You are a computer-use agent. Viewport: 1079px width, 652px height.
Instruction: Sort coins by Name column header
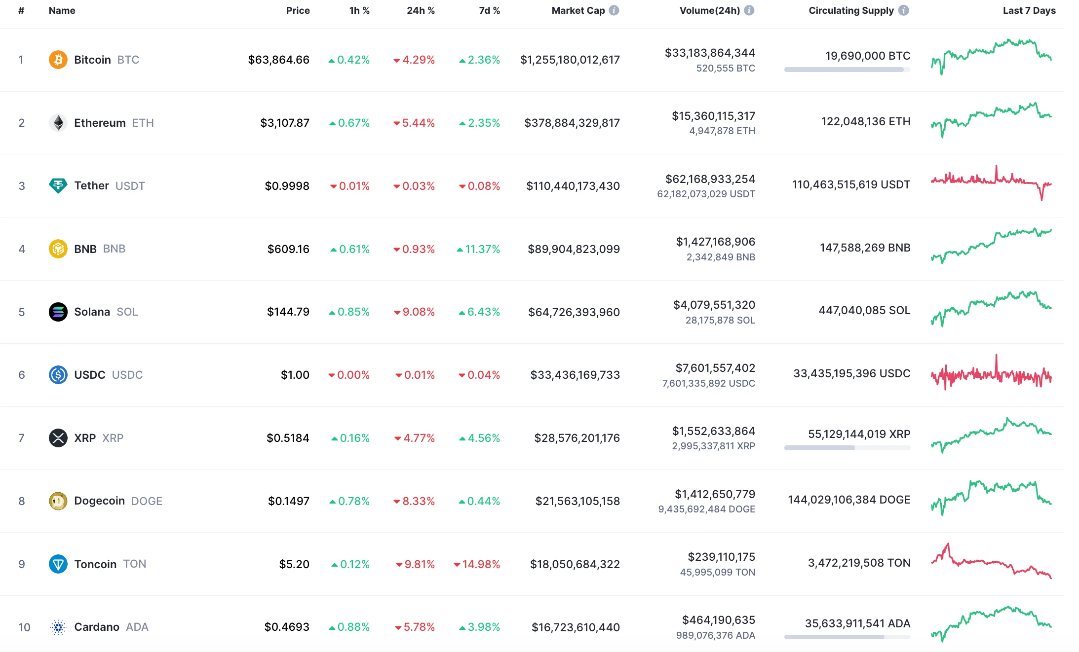pos(62,10)
